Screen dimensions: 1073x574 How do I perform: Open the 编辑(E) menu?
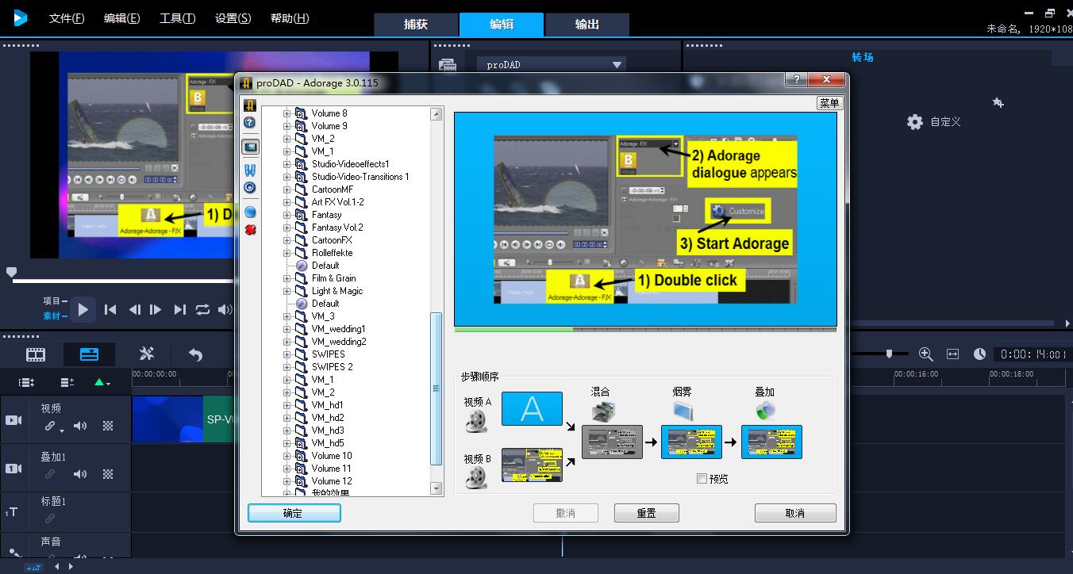pyautogui.click(x=121, y=18)
